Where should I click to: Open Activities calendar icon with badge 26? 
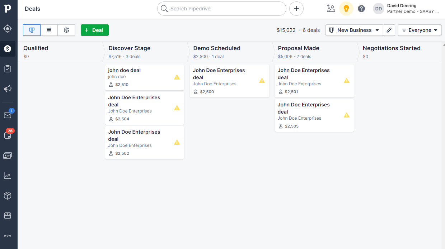8,135
